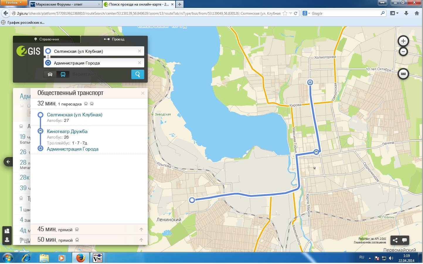The height and width of the screenshot is (264, 423).
Task: Switch route mode to car
Action: click(x=50, y=74)
